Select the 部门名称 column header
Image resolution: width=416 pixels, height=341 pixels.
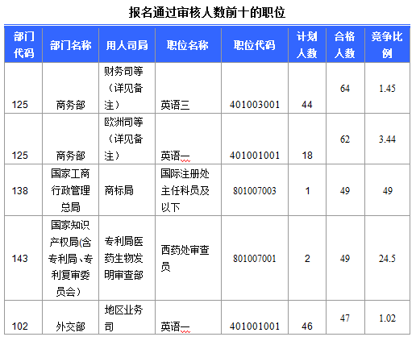70,45
